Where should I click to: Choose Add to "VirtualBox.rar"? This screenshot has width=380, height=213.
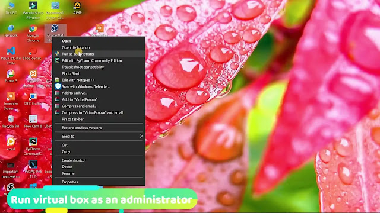(x=99, y=100)
